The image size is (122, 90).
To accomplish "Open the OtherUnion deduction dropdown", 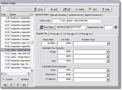I will 108,75.
